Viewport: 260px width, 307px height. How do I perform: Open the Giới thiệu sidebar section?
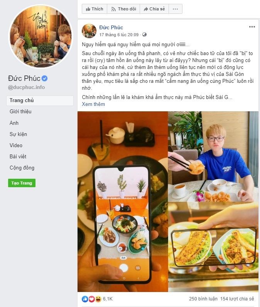20,112
